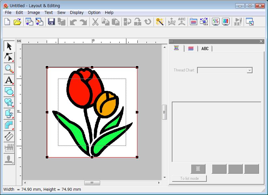Viewport: 268px width, 195px height.
Task: Click the thread spool button below color list
Action: point(198,169)
